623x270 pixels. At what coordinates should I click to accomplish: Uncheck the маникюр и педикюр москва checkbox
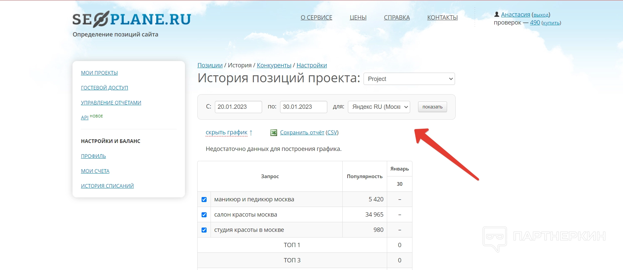pos(204,199)
